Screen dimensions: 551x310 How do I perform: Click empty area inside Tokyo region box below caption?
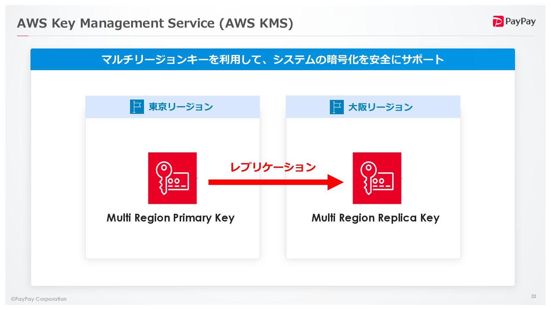[172, 242]
